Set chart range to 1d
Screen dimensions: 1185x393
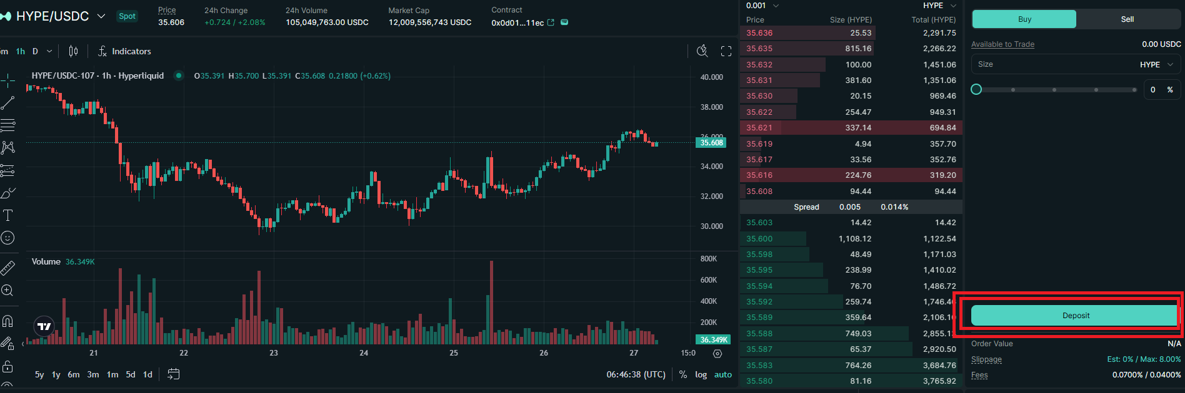pos(147,374)
